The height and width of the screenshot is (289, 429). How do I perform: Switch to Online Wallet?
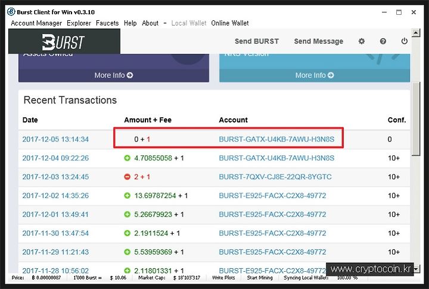230,23
